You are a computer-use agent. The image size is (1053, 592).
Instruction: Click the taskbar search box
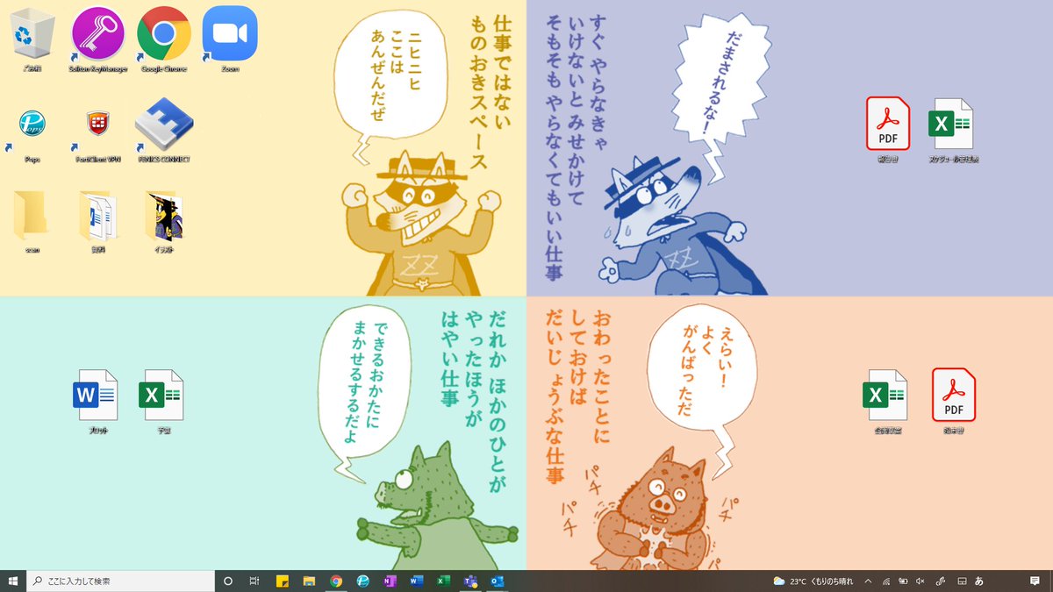(121, 581)
